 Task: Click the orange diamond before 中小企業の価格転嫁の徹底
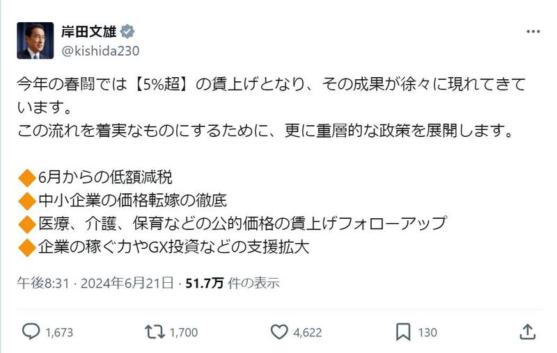(26, 201)
